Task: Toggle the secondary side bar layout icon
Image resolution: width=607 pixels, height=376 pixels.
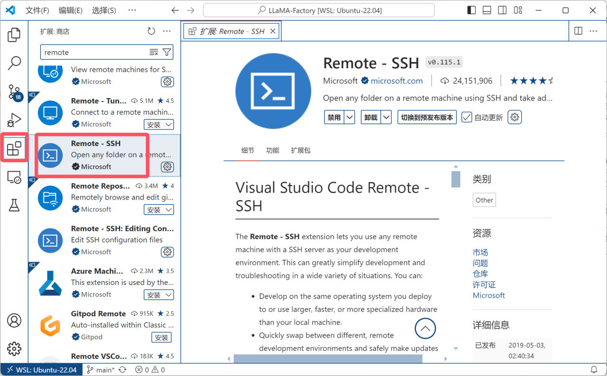Action: pos(502,10)
